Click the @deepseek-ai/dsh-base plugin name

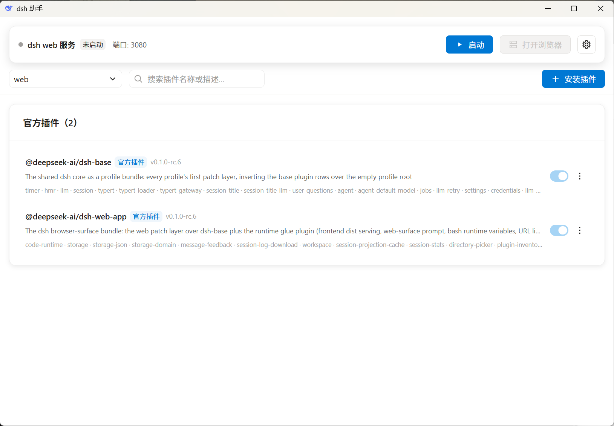coord(68,162)
